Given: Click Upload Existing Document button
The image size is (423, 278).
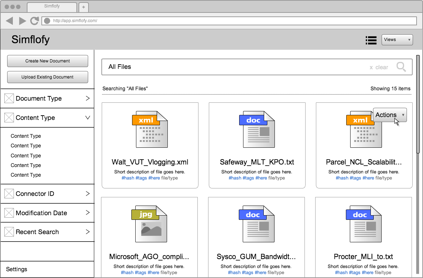Looking at the screenshot, I should pyautogui.click(x=47, y=77).
